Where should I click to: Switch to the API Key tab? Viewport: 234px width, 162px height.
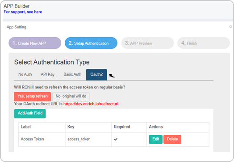click(48, 74)
